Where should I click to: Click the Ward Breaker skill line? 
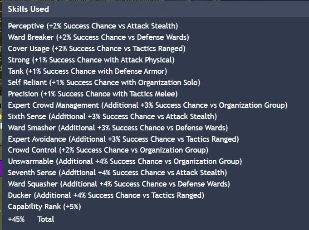[98, 37]
